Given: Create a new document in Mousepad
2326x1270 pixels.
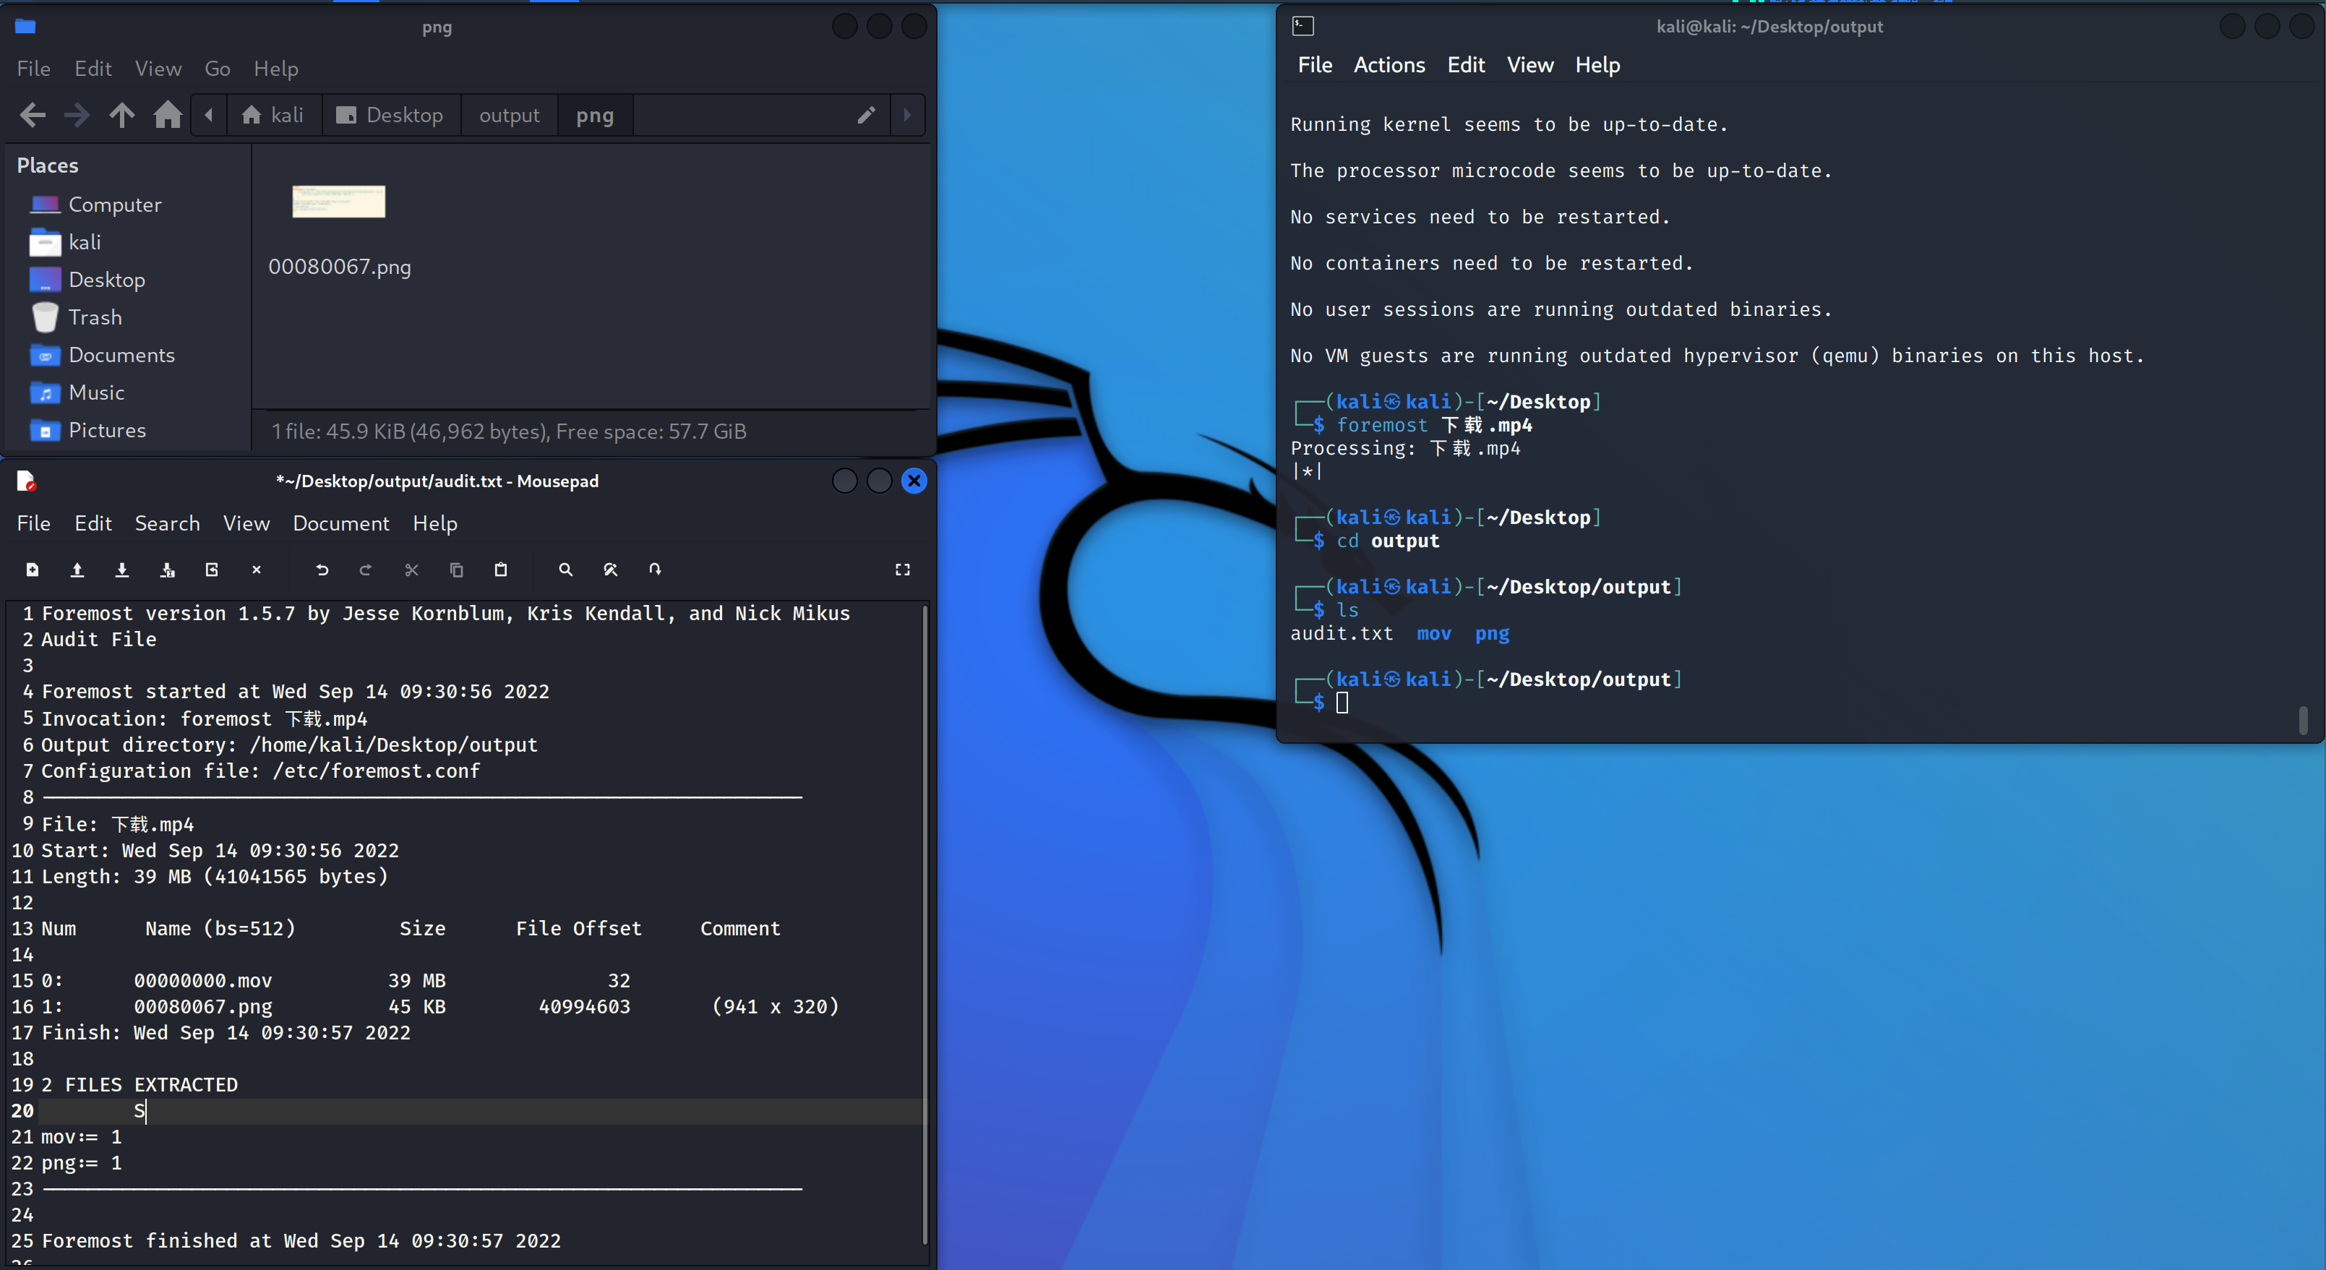Looking at the screenshot, I should pos(33,570).
